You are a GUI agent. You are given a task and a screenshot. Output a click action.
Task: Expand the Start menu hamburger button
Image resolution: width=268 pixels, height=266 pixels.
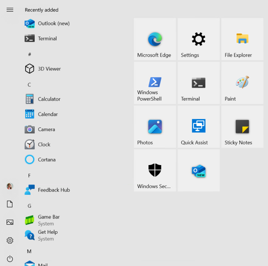point(10,10)
